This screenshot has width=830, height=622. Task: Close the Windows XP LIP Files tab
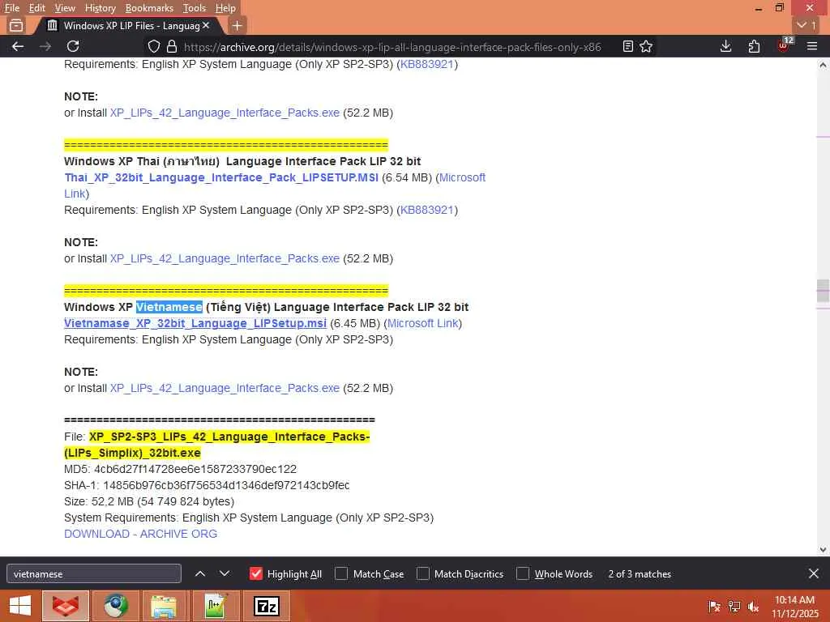tap(206, 25)
